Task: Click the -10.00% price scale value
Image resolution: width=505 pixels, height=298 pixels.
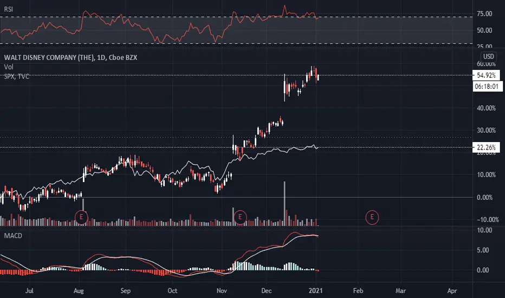Action: [x=487, y=220]
